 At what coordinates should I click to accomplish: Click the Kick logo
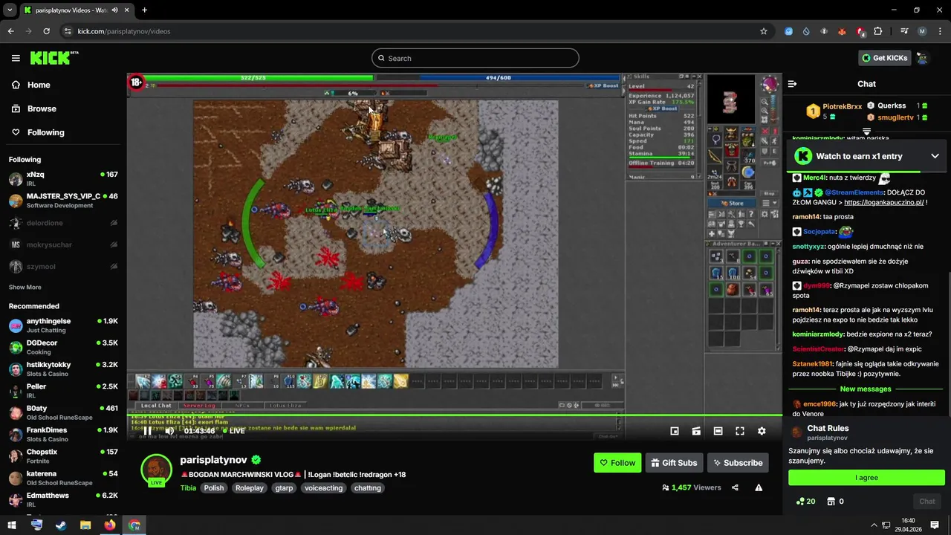coord(54,58)
